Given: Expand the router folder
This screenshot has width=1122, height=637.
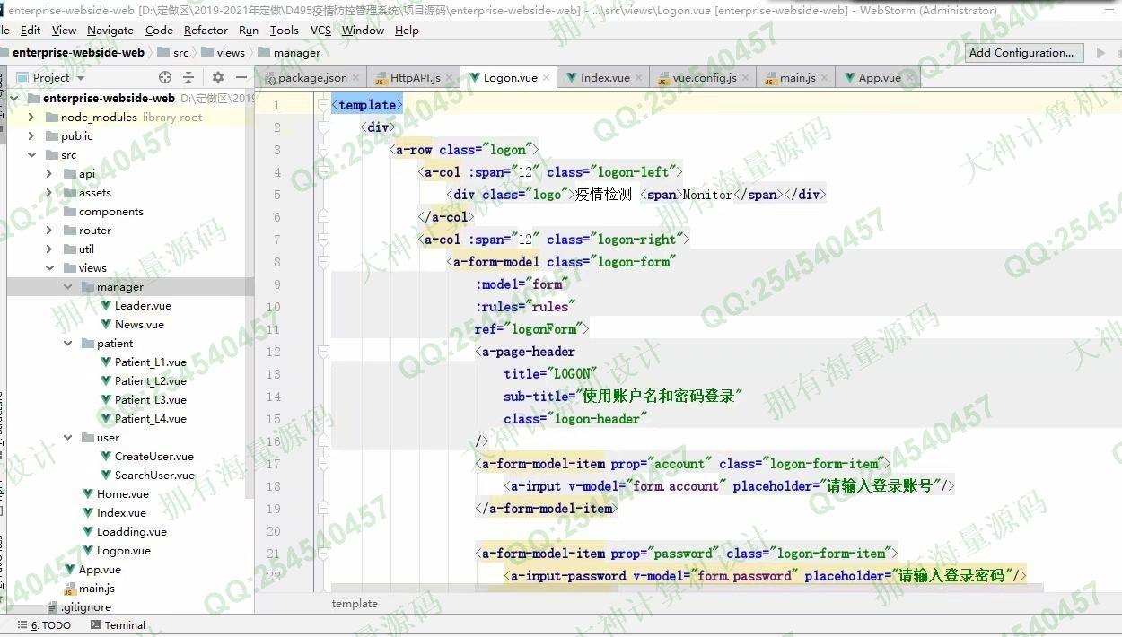Looking at the screenshot, I should click(49, 231).
